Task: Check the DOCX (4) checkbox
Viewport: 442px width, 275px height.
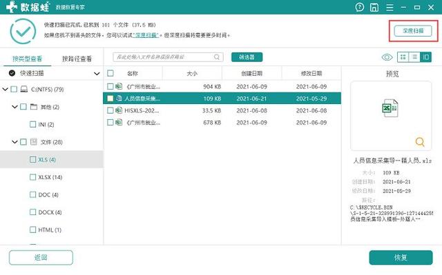Action: tap(32, 212)
